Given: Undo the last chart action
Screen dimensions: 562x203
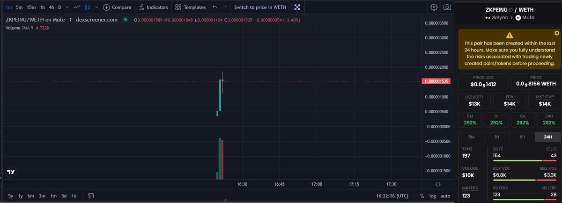Looking at the screenshot, I should pyautogui.click(x=214, y=7).
